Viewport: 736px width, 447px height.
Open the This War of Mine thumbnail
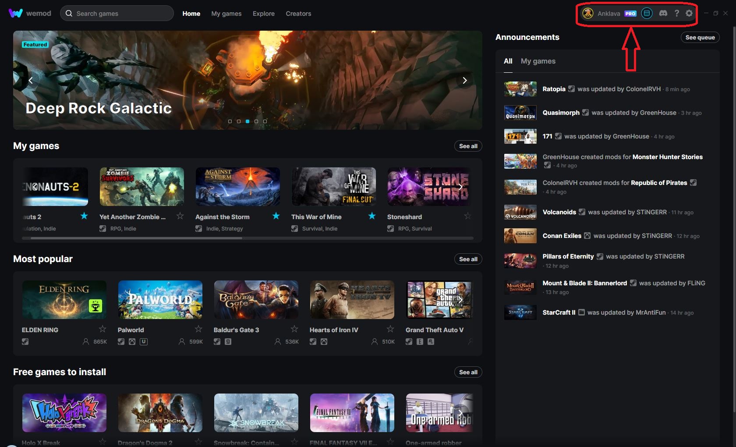pos(334,186)
